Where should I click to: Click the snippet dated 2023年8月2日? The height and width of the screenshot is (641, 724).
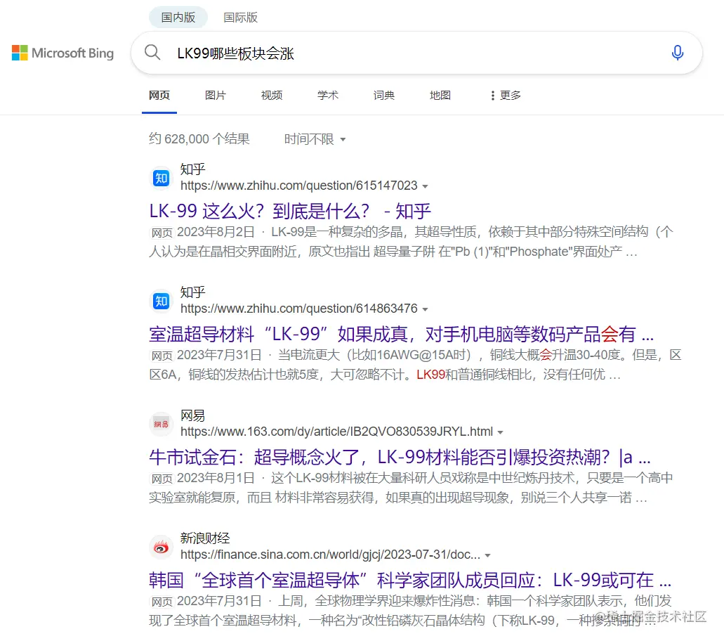coord(411,242)
